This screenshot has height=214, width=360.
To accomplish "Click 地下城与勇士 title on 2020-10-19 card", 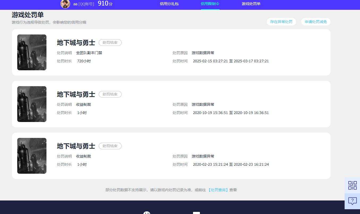I will 76,94.
